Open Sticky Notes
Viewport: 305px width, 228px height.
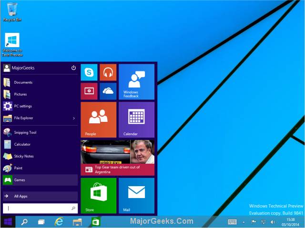40,156
